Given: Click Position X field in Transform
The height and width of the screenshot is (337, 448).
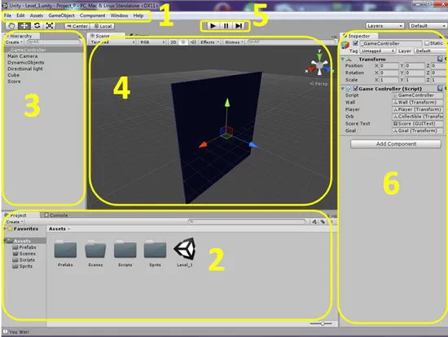Looking at the screenshot, I should (389, 66).
